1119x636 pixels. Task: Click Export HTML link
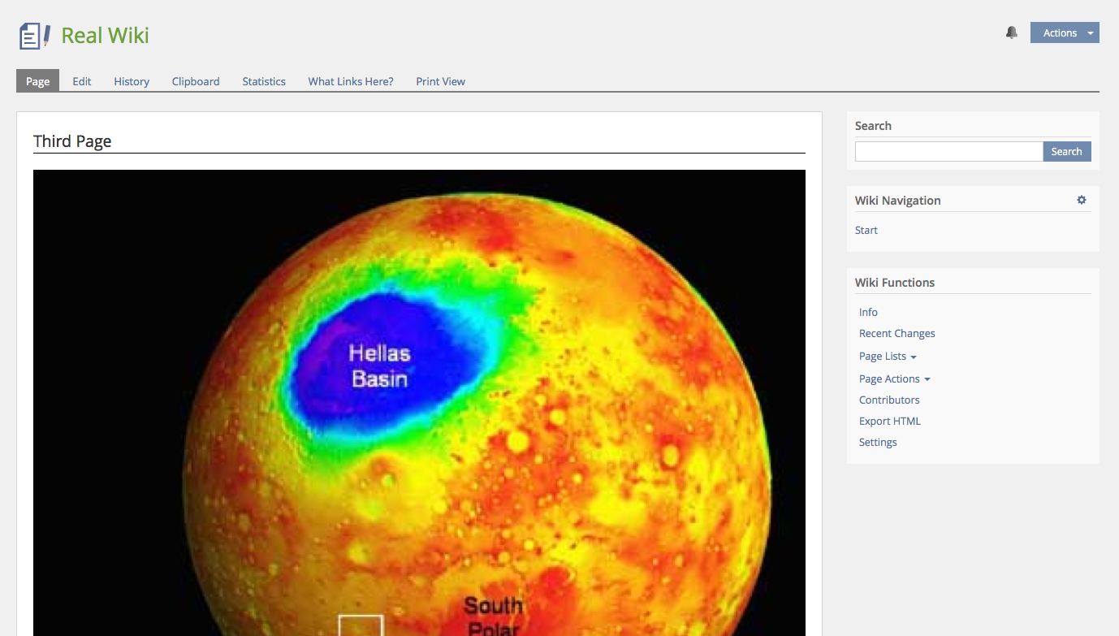coord(889,422)
